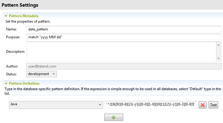The image size is (223, 123).
Task: Collapse the Pattern Metadata section triangle
Action: tap(6, 16)
